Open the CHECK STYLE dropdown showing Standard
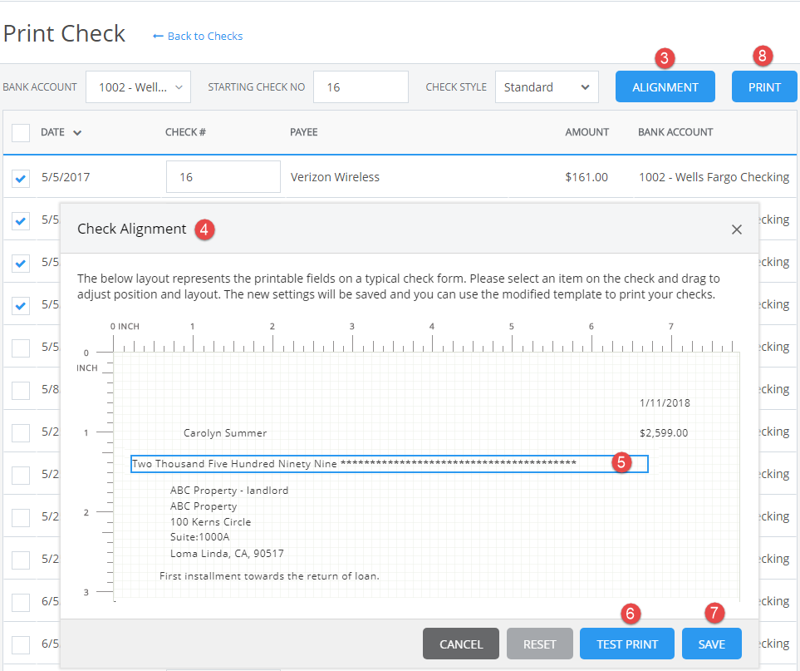The height and width of the screenshot is (671, 800). tap(547, 86)
